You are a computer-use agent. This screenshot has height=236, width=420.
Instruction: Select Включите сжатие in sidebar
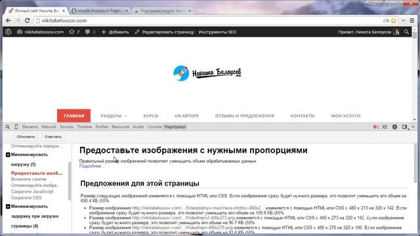pos(29,179)
